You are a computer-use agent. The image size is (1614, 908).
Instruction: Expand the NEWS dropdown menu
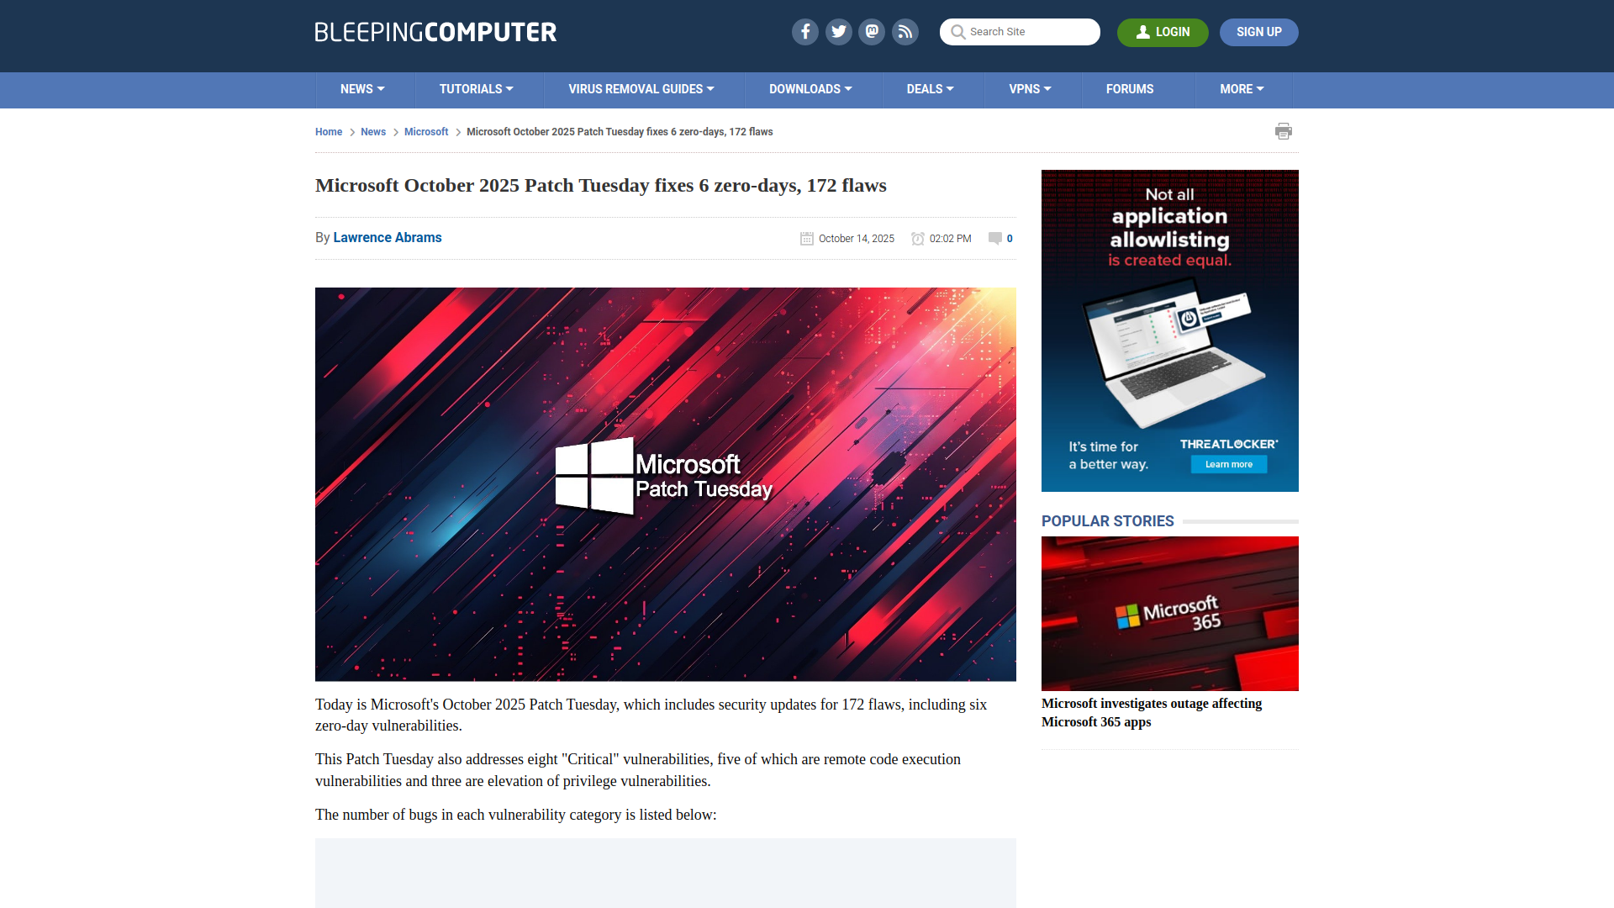pyautogui.click(x=361, y=89)
